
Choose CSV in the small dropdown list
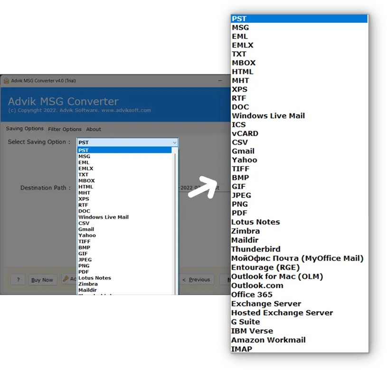tap(84, 223)
